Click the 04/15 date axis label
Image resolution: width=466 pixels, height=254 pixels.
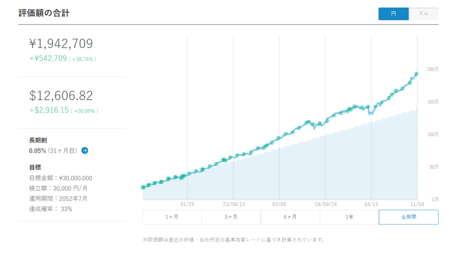(371, 204)
